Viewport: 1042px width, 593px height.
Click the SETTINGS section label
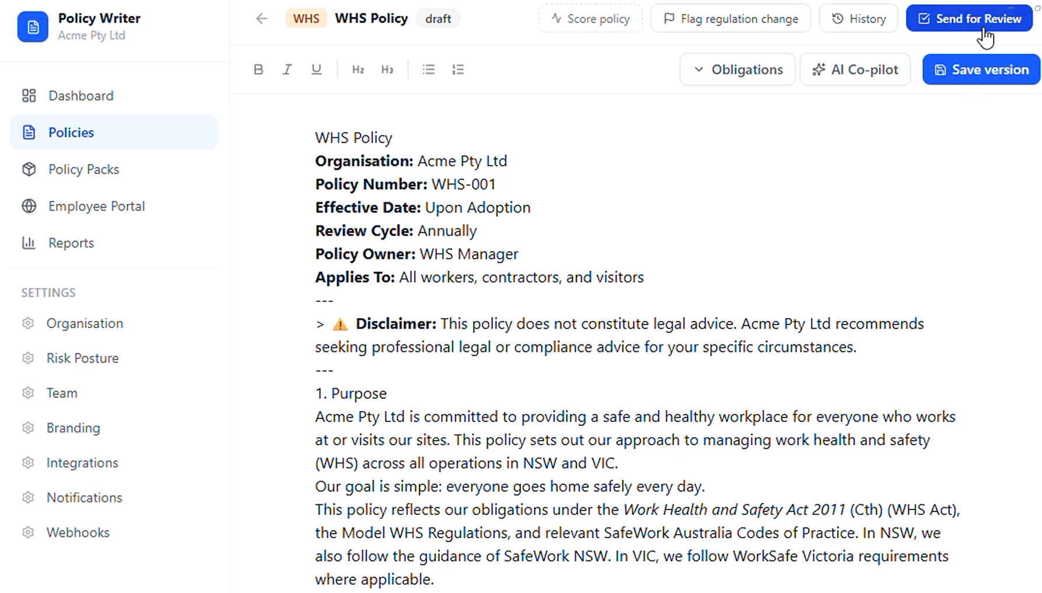click(48, 292)
